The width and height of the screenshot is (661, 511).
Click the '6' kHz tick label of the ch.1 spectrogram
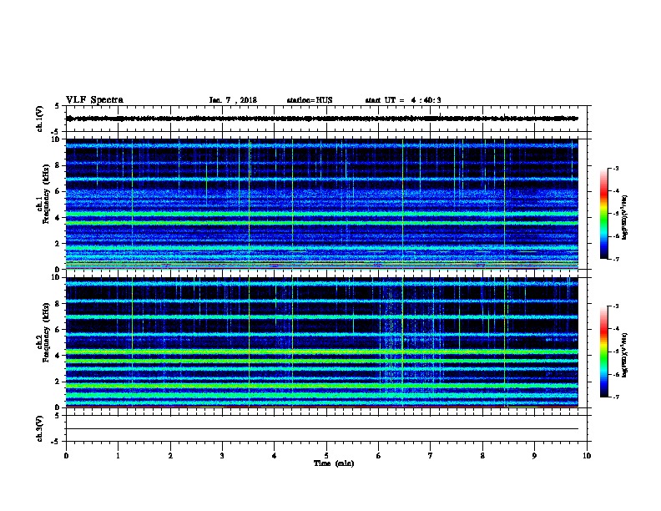click(x=58, y=191)
